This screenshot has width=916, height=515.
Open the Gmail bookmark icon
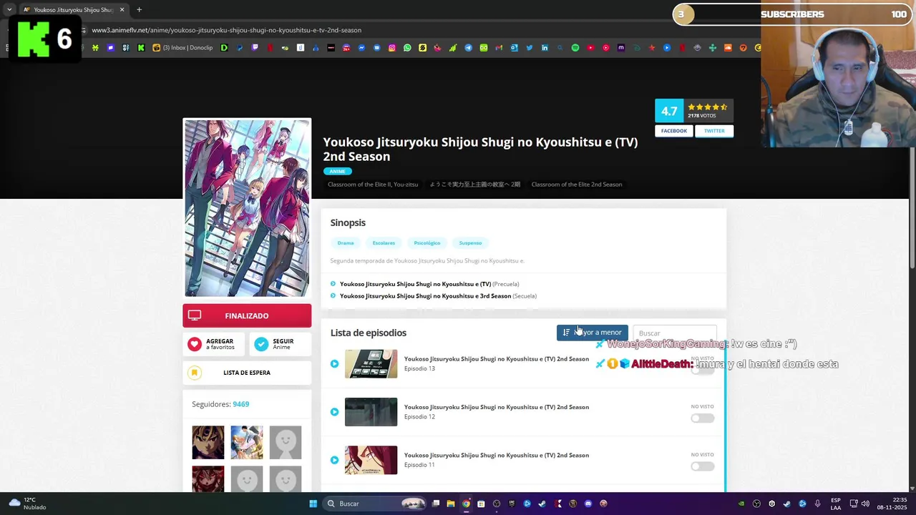pyautogui.click(x=499, y=48)
